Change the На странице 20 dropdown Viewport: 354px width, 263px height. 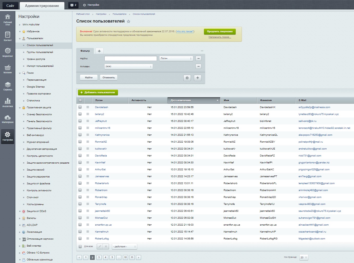click(304, 257)
